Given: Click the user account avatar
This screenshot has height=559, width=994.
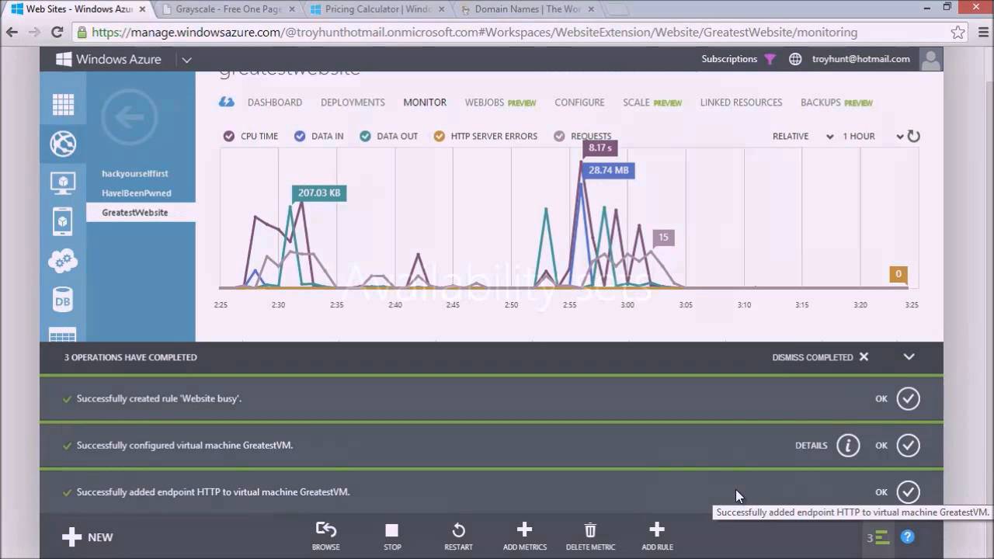Looking at the screenshot, I should [x=930, y=59].
